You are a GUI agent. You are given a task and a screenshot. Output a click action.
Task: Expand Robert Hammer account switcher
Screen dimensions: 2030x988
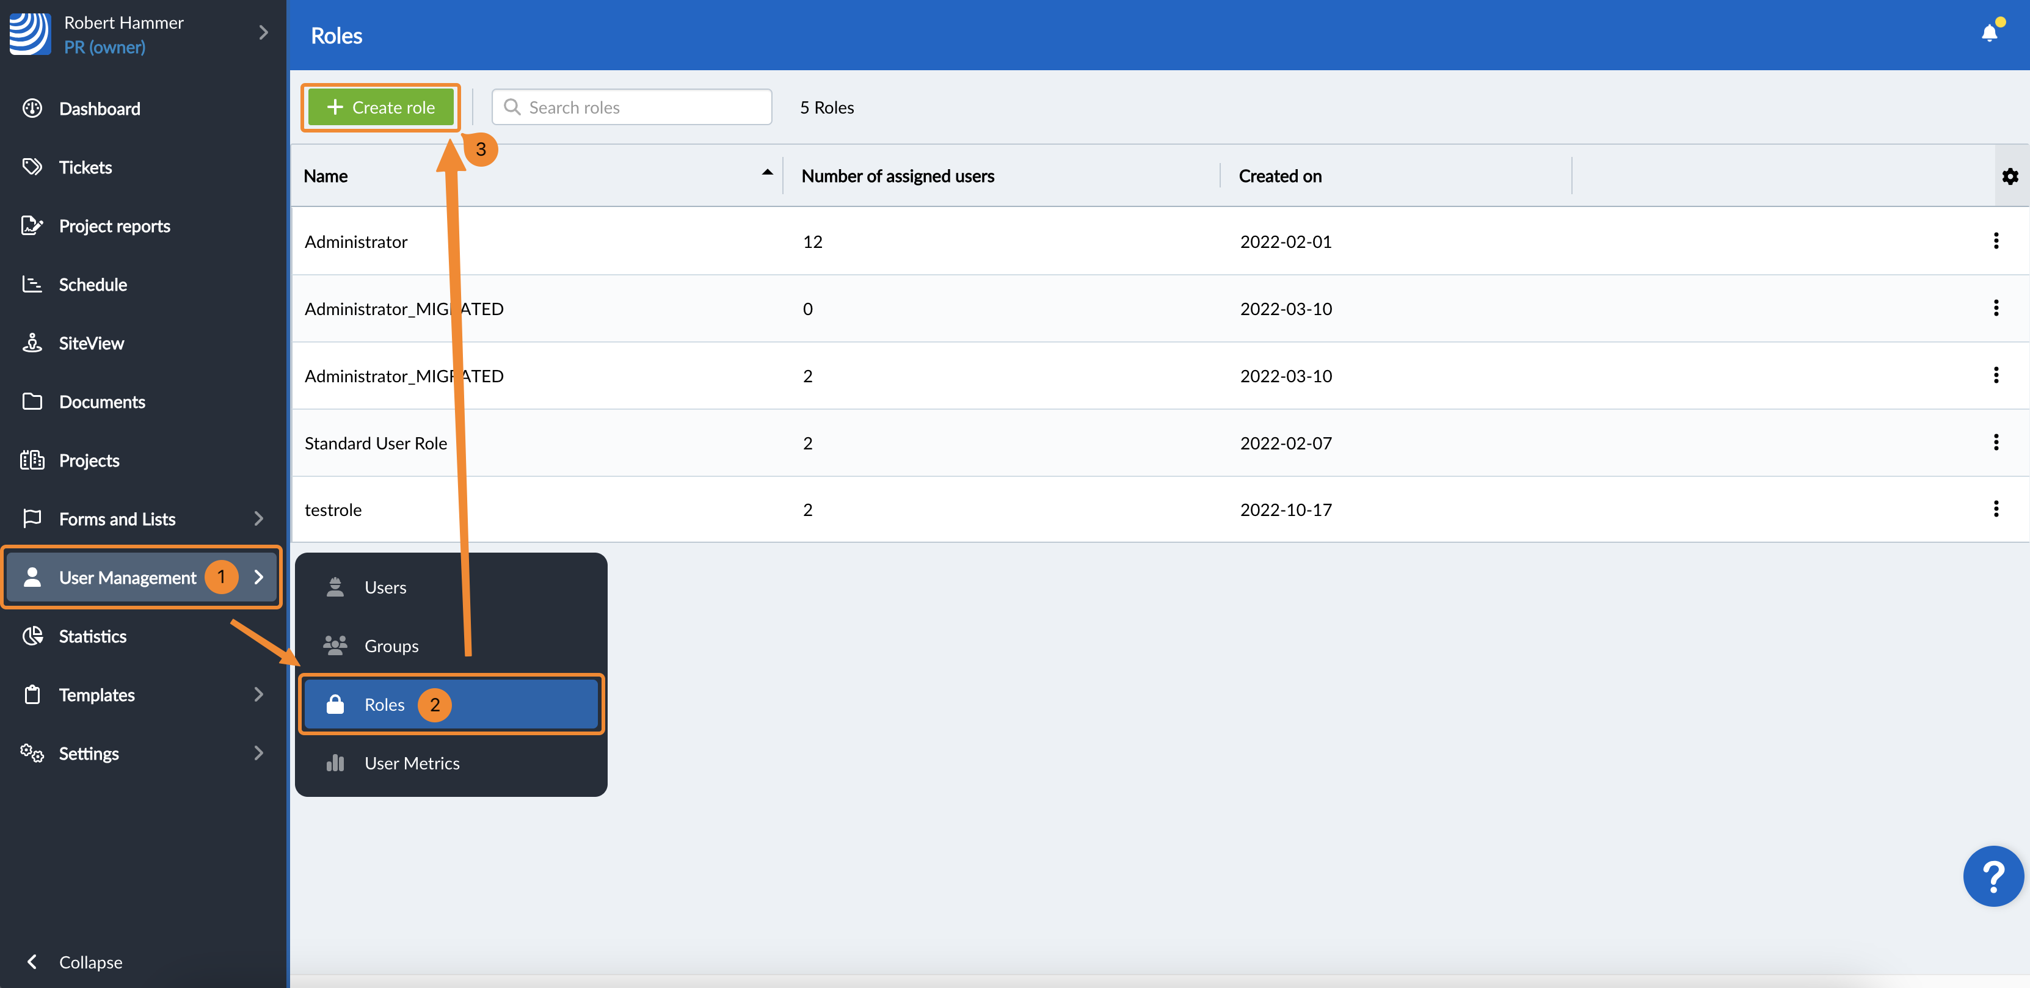point(263,33)
